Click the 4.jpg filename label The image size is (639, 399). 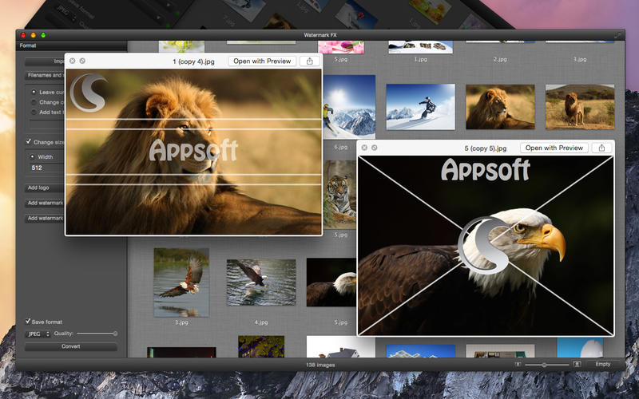261,322
